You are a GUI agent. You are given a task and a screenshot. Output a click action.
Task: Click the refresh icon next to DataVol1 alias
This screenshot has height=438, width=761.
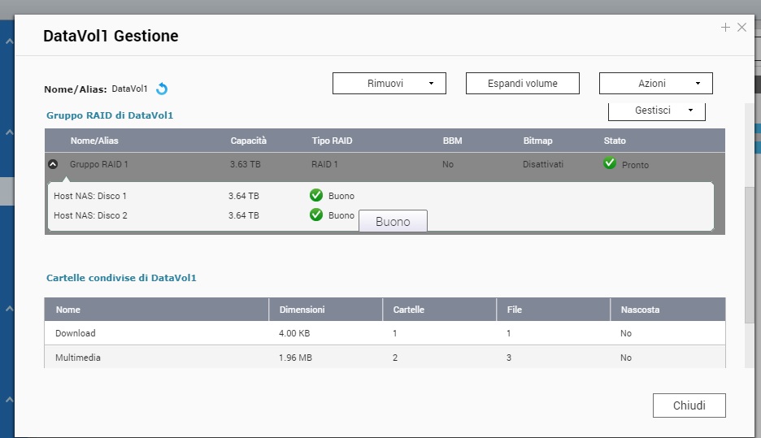tap(162, 89)
